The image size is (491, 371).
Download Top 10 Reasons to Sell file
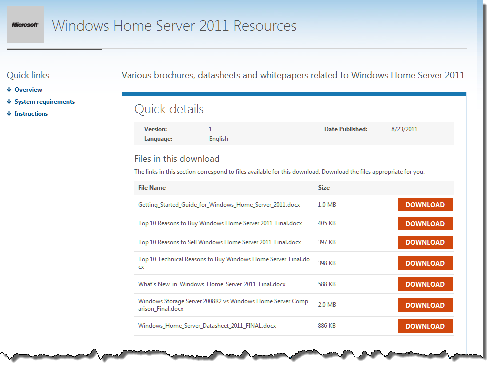tap(425, 242)
